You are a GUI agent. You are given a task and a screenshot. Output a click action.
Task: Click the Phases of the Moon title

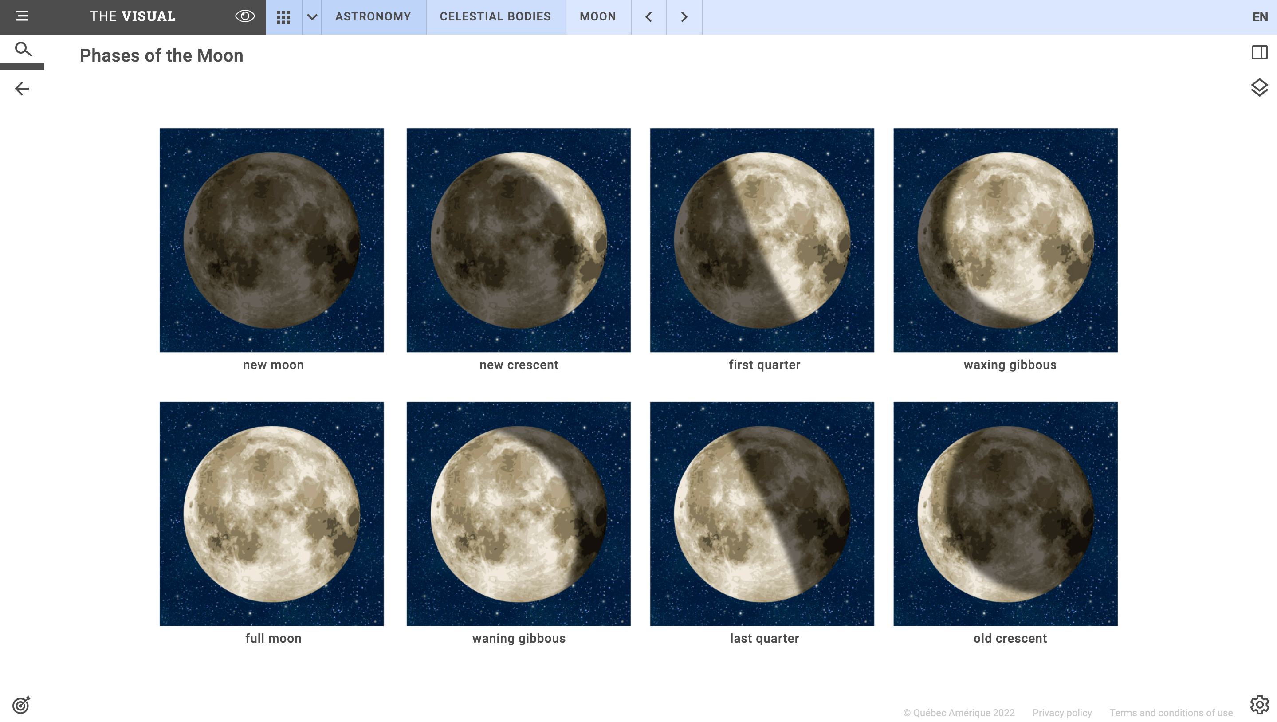point(161,55)
